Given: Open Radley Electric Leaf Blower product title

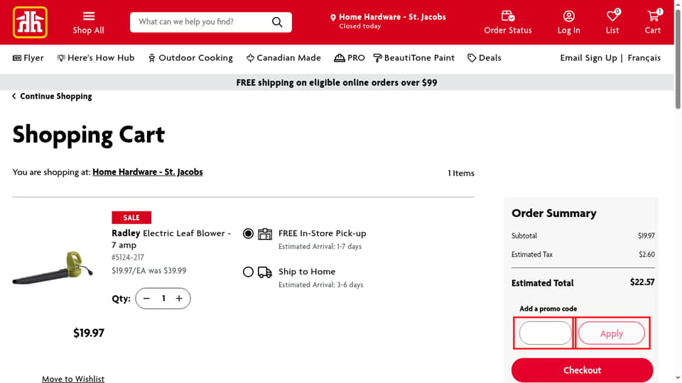Looking at the screenshot, I should coord(171,239).
